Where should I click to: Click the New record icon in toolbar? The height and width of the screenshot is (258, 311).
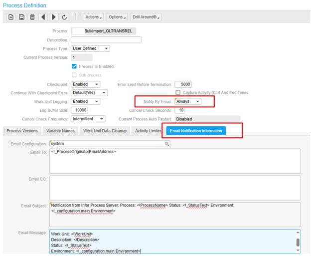coord(11,17)
